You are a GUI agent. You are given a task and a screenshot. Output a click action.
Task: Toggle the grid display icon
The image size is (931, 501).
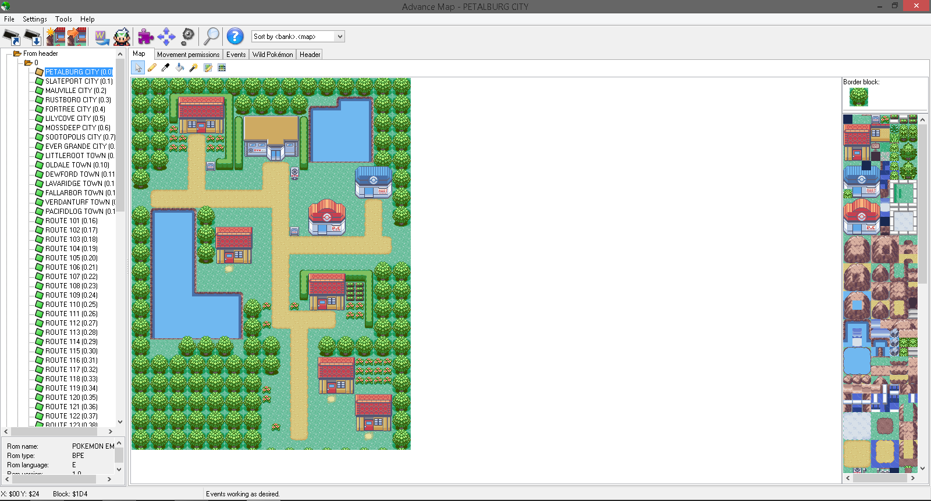tap(222, 68)
